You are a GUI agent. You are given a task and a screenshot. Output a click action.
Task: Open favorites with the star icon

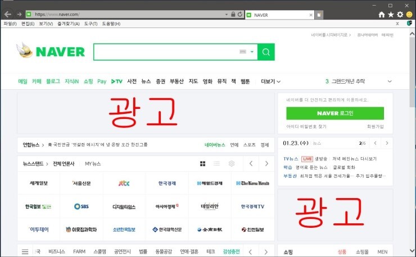point(391,15)
